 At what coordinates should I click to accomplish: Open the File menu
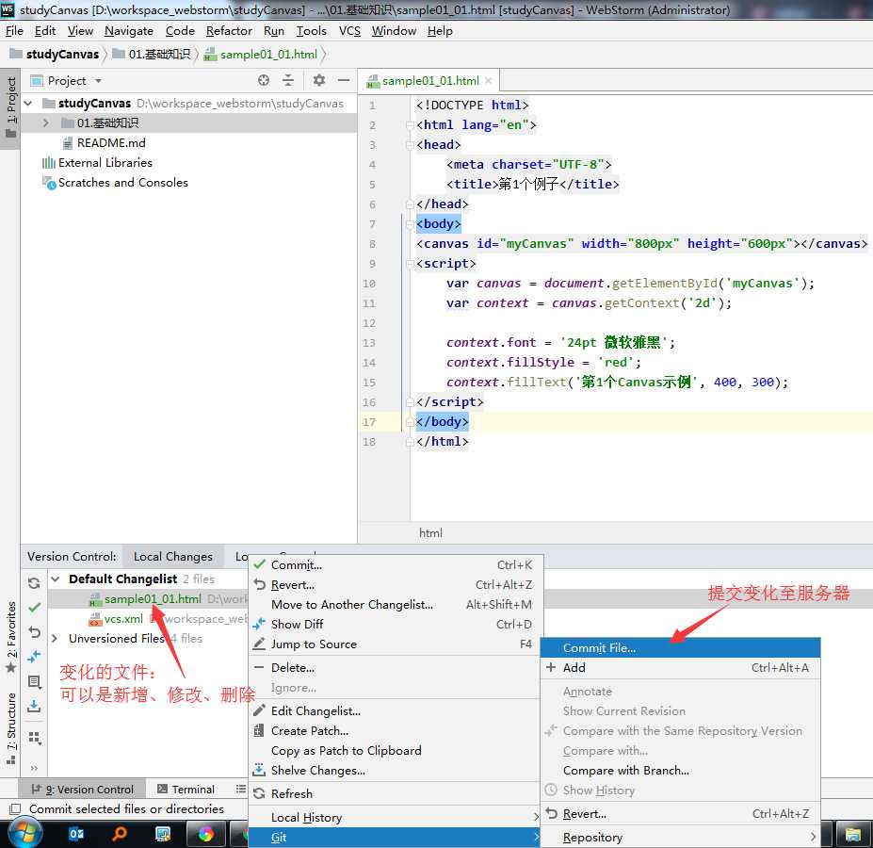pyautogui.click(x=14, y=31)
